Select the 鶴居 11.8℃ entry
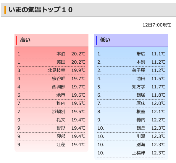The height and width of the screenshot is (163, 176). click(x=131, y=95)
